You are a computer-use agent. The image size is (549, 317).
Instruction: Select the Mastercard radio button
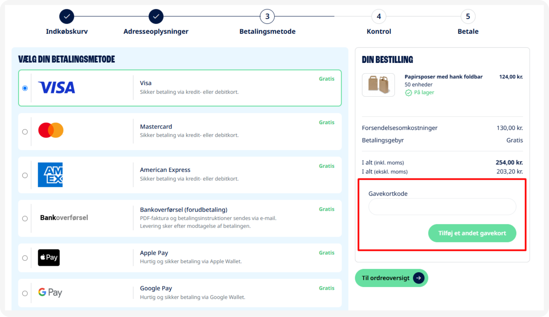[x=25, y=132]
